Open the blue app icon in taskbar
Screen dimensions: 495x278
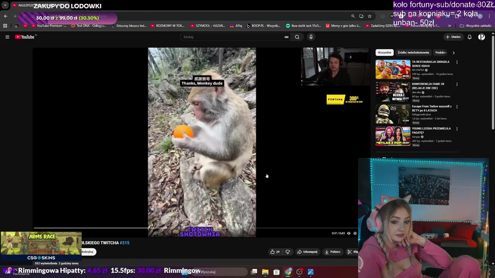[x=311, y=272]
